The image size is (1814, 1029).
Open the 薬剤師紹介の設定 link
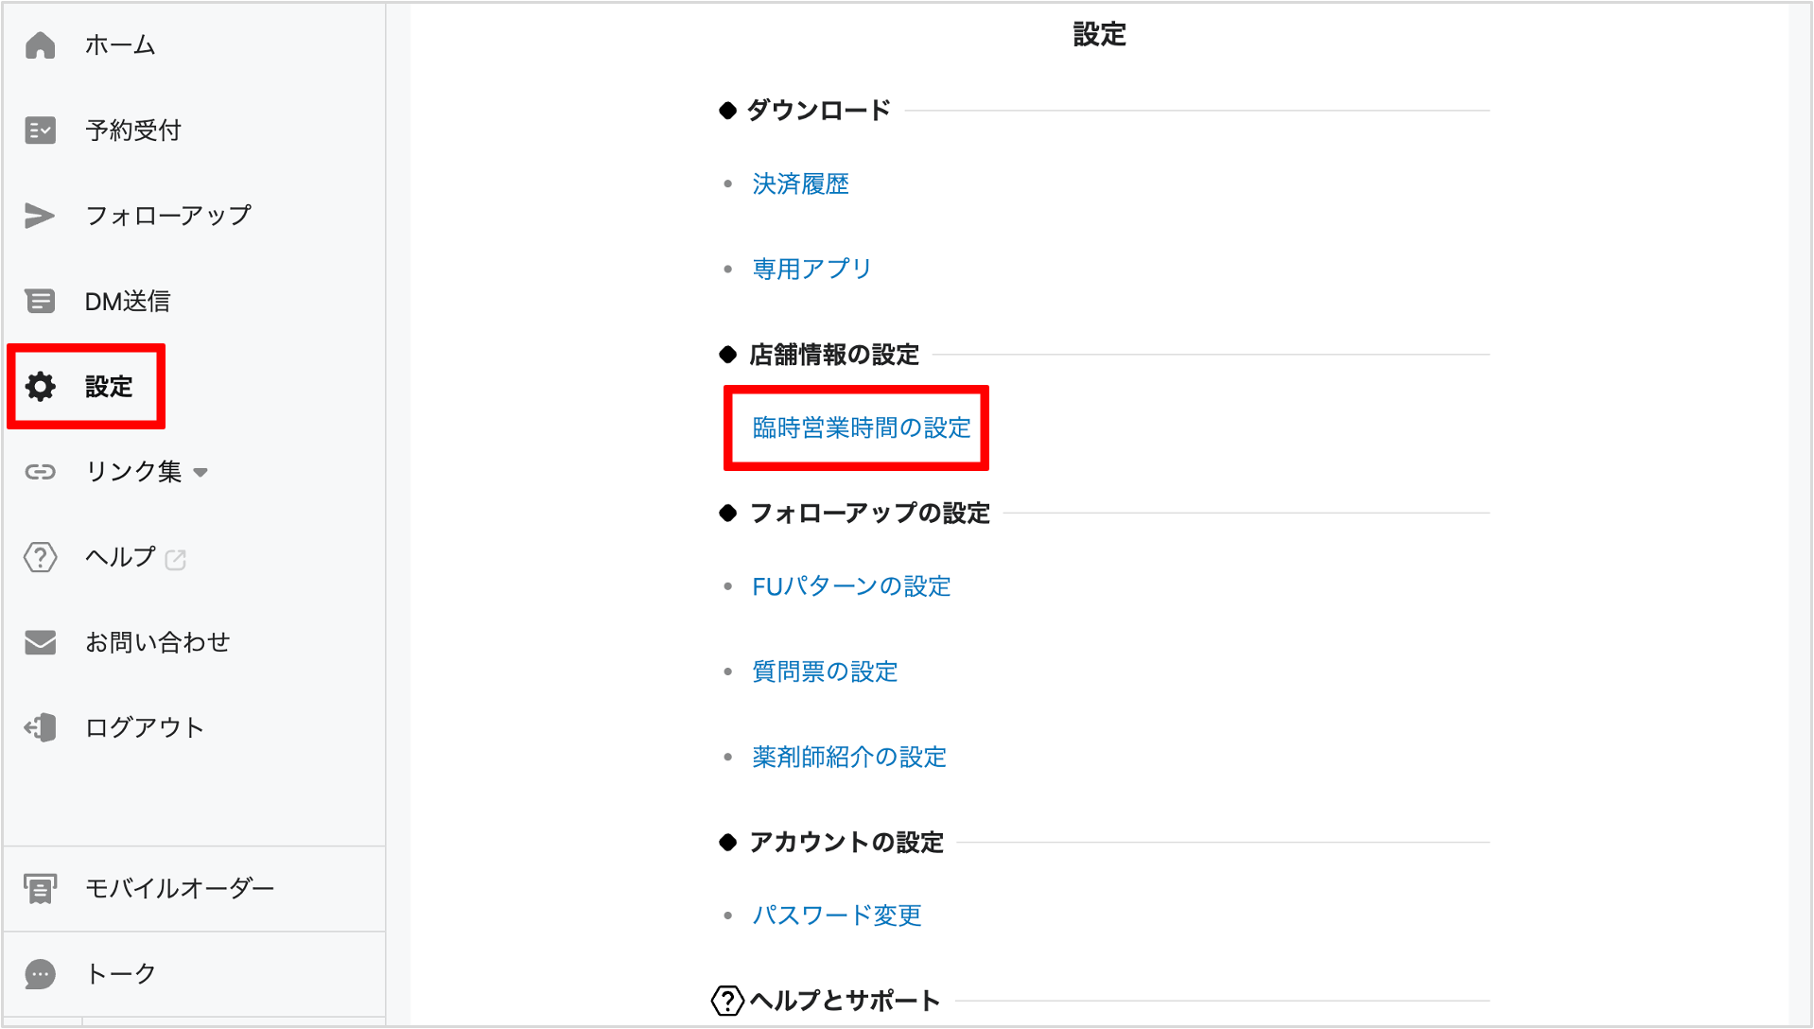click(x=848, y=757)
